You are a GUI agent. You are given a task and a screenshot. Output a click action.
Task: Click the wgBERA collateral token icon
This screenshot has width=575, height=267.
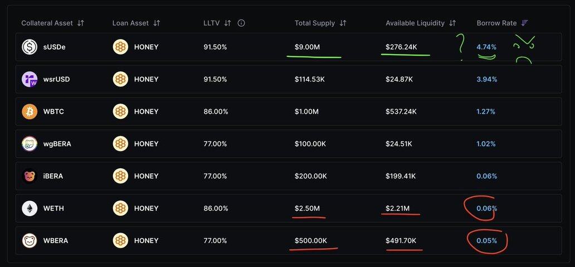click(x=30, y=144)
